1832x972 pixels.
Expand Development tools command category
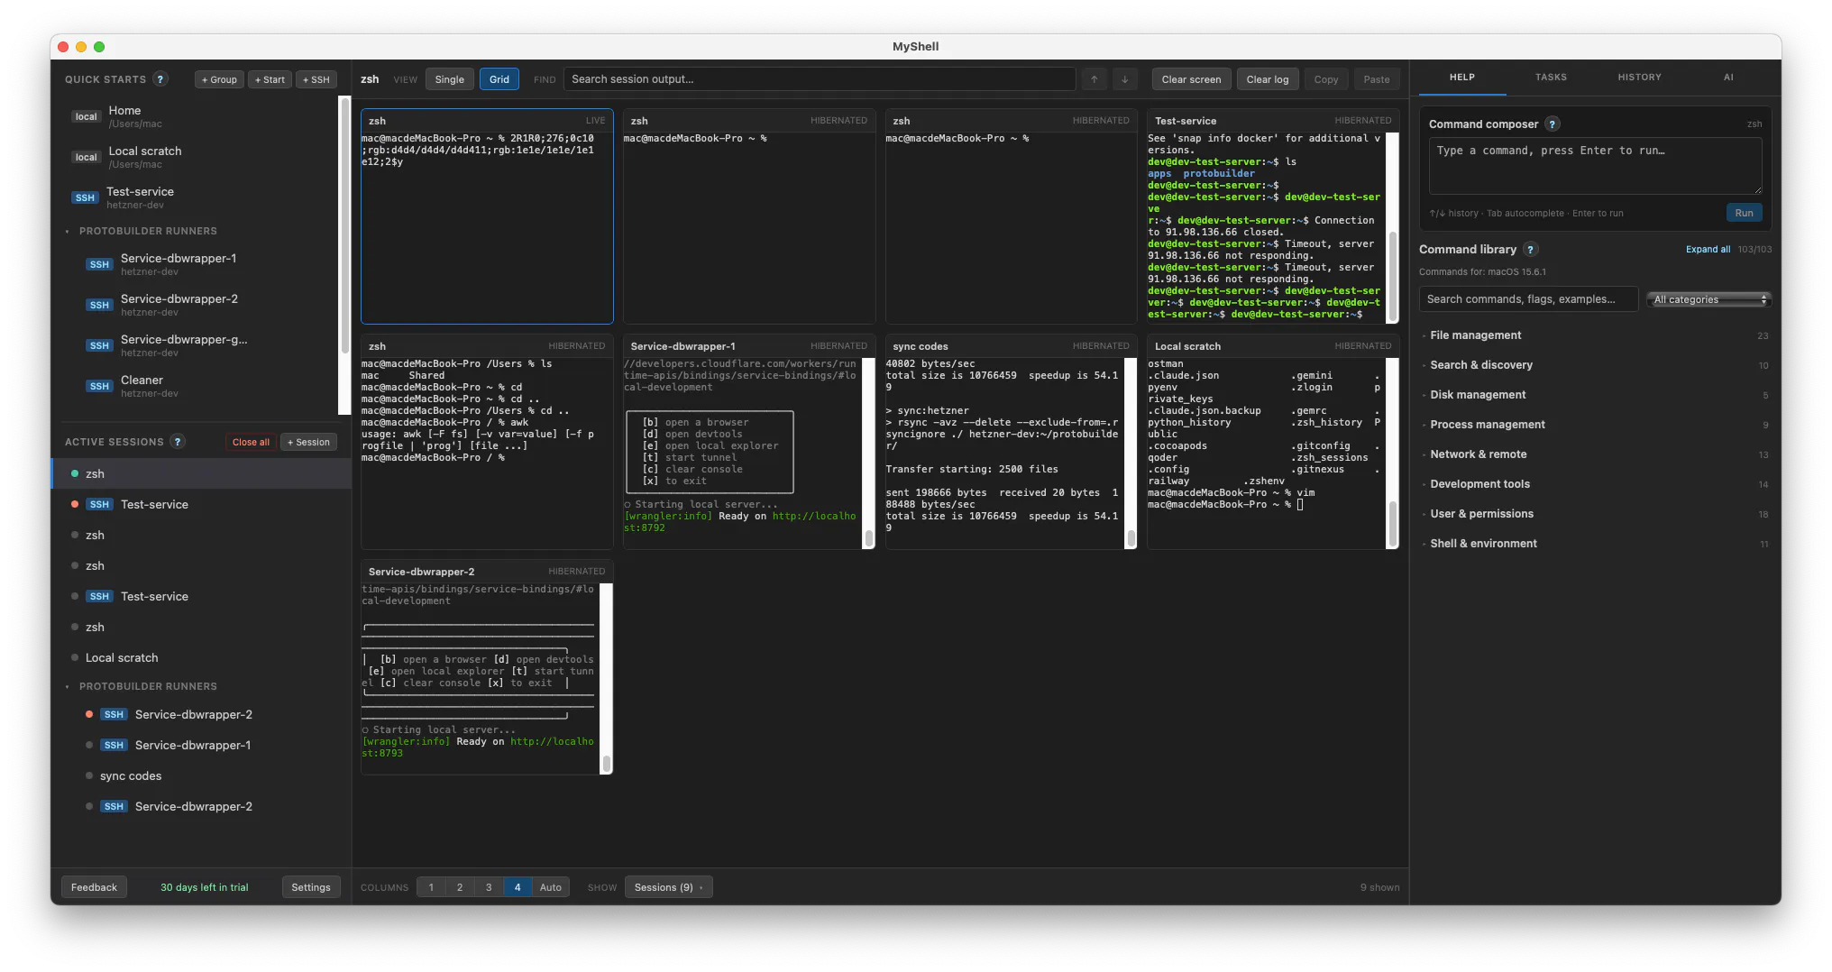[x=1595, y=484]
